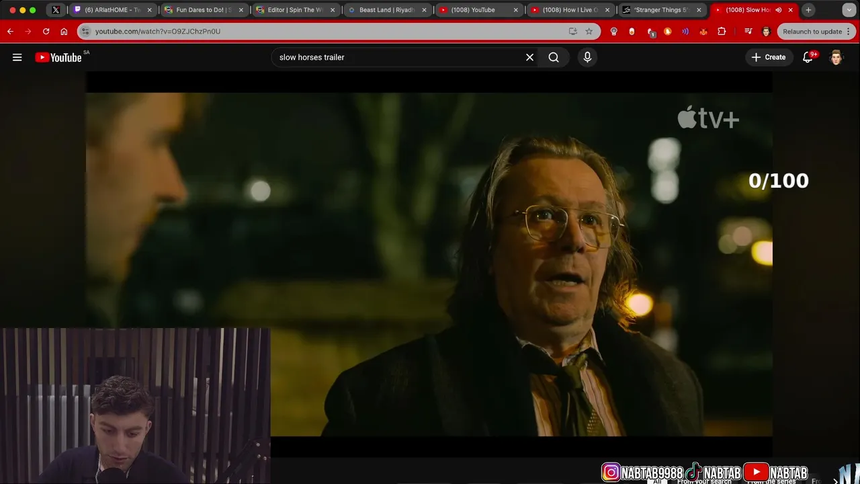Close the ARiatHOME Twitch tab
The width and height of the screenshot is (860, 484).
(x=149, y=10)
